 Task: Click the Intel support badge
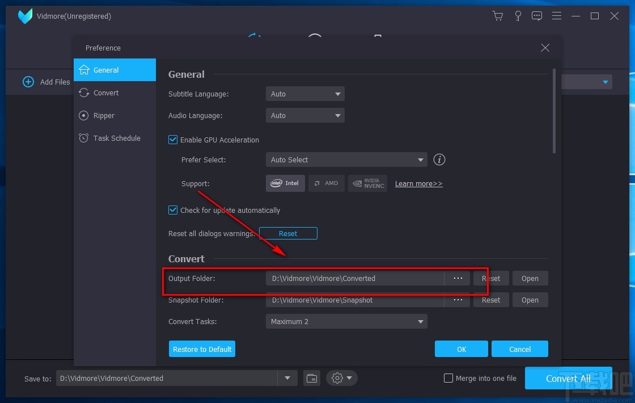[x=285, y=183]
